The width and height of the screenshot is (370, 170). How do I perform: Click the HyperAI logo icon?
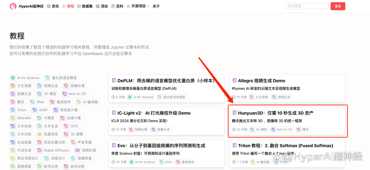point(13,6)
